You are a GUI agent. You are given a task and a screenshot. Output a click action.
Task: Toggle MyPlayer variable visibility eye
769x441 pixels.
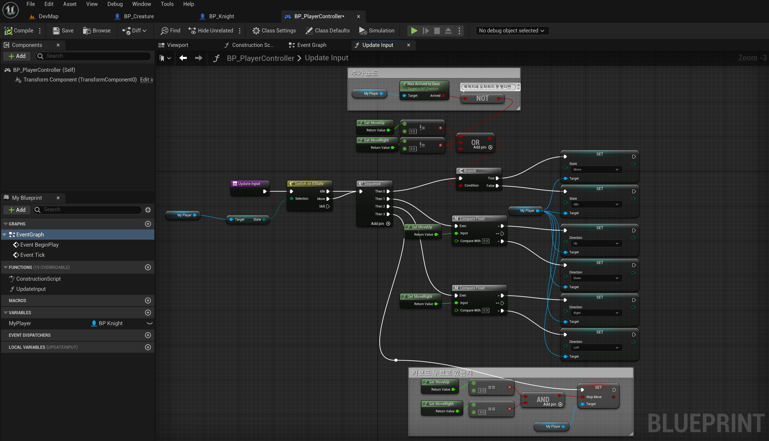point(150,323)
